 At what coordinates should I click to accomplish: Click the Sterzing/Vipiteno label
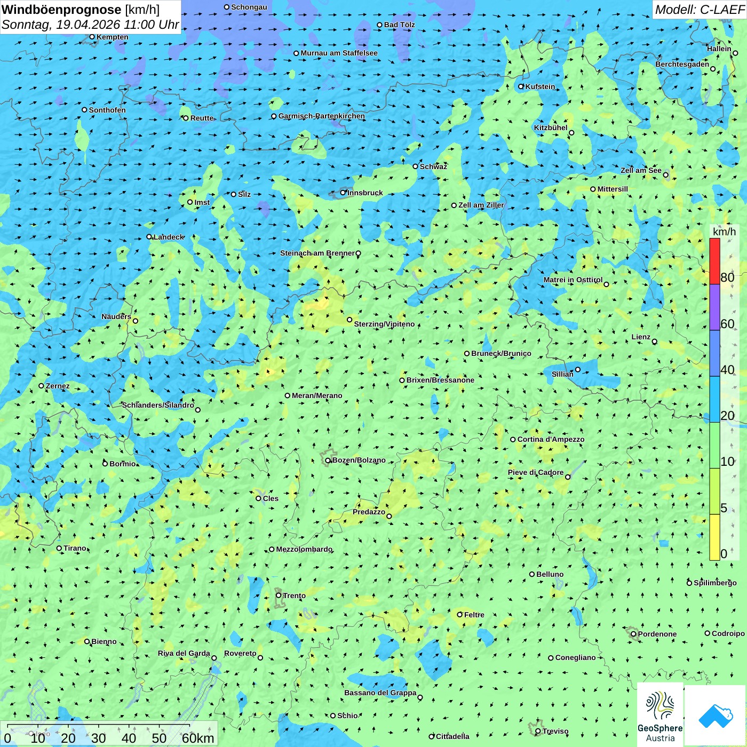[x=384, y=324]
